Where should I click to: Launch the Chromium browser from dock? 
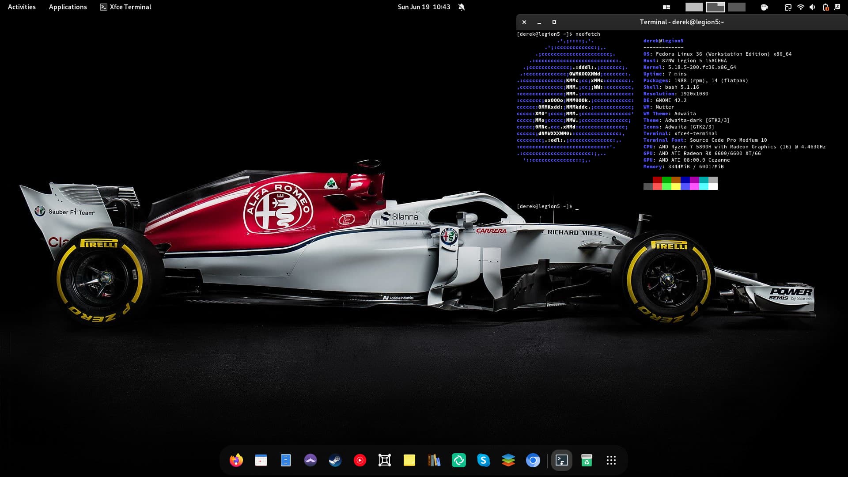pos(533,460)
